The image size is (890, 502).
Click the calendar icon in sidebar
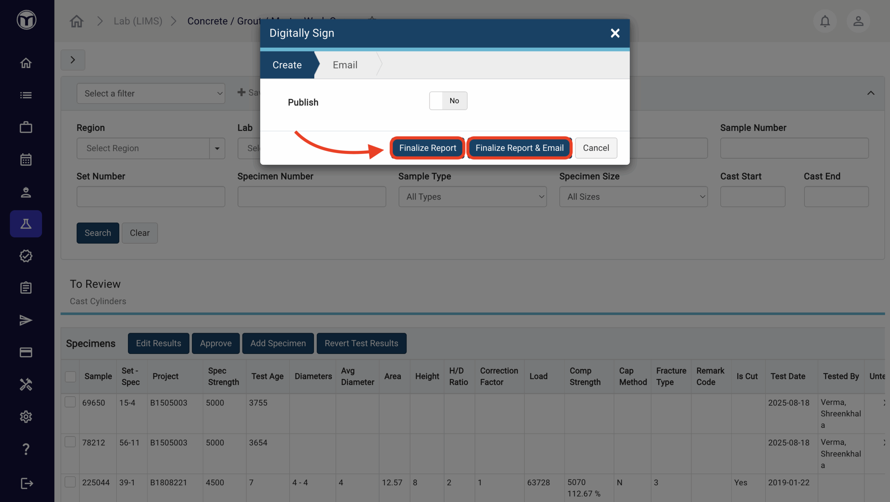point(26,160)
